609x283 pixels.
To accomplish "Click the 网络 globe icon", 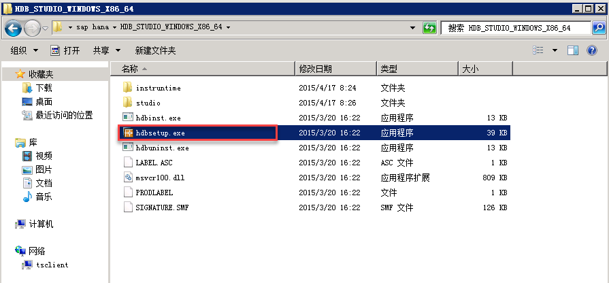I will [20, 251].
